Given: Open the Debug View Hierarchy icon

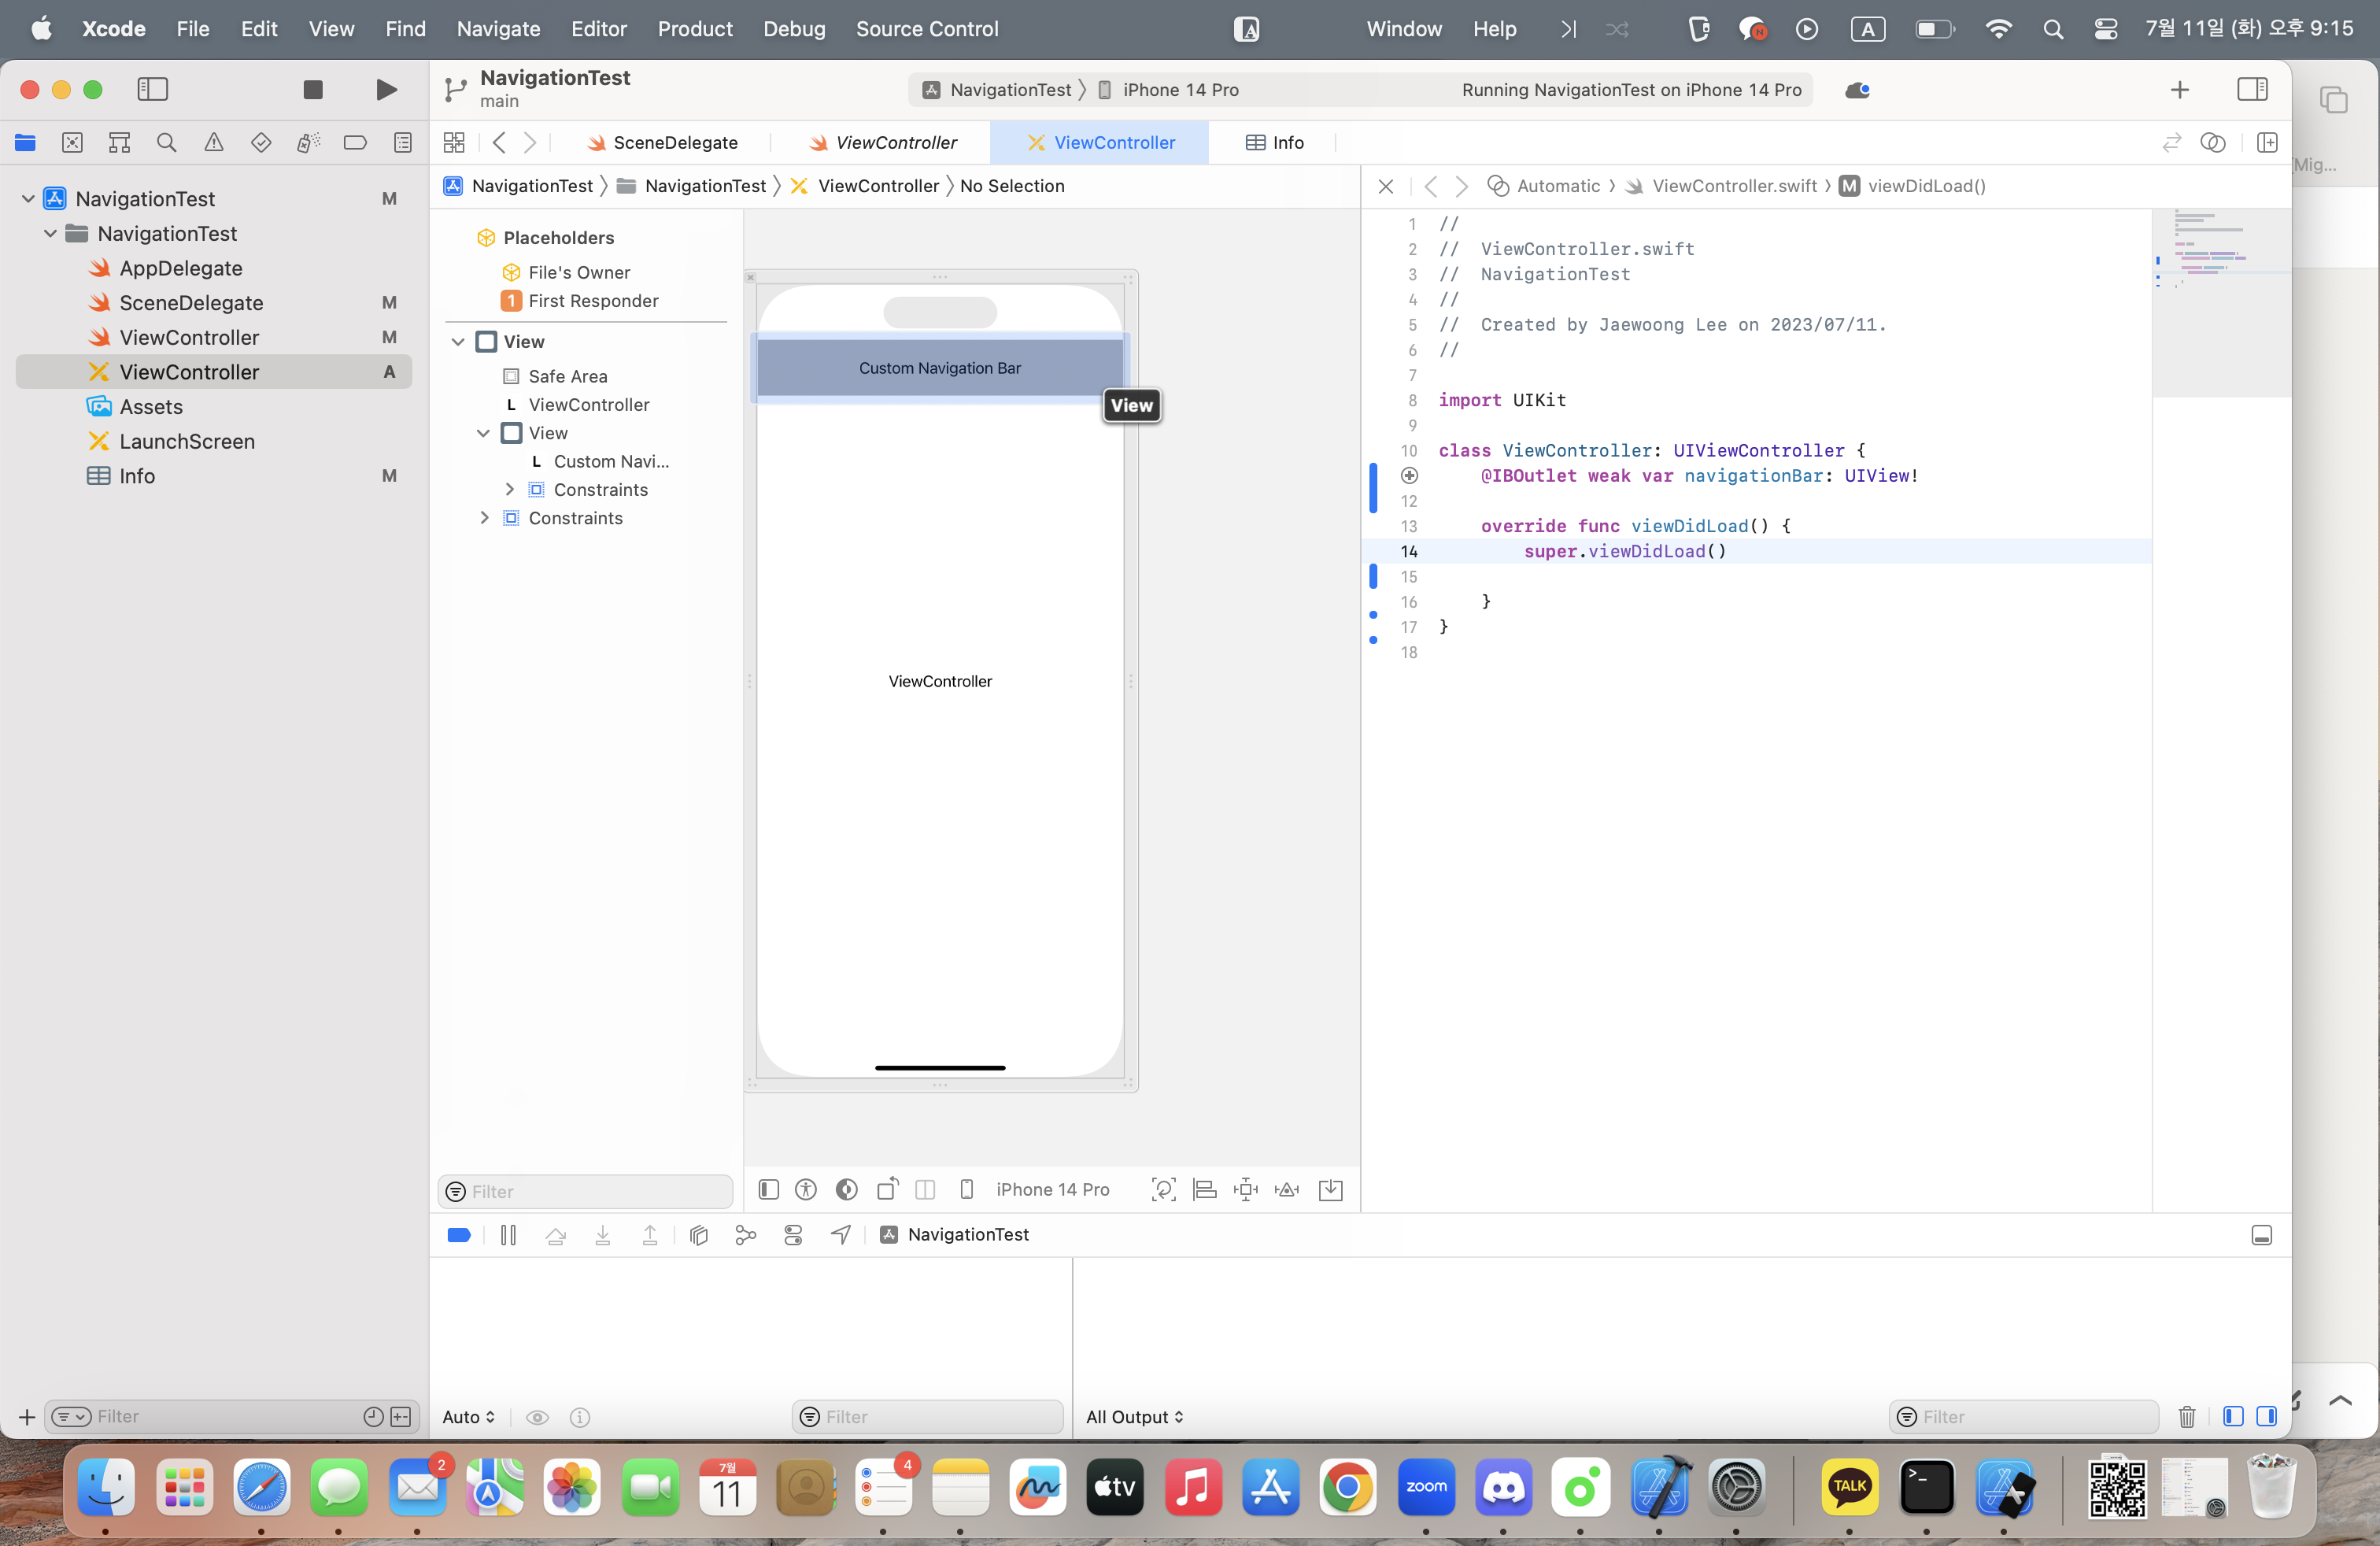Looking at the screenshot, I should (x=699, y=1235).
